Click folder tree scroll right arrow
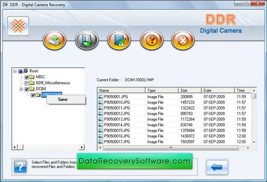267x182 pixels. coord(82,147)
